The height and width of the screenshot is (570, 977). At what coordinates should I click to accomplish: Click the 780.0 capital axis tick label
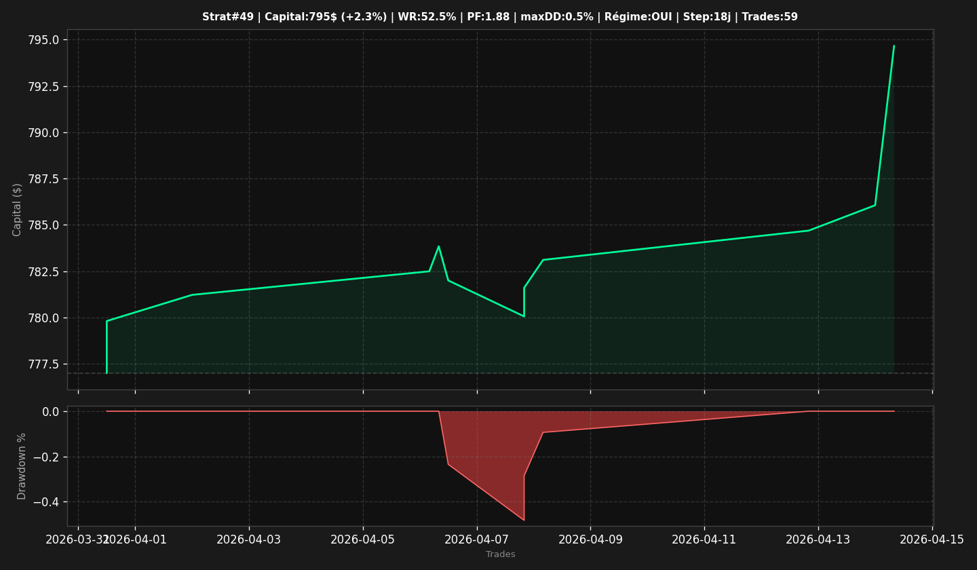tap(42, 318)
